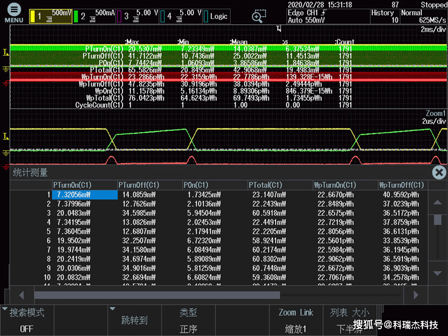448x336 pixels.
Task: Click the yellow channel 1 ground marker
Action: (x=5, y=69)
